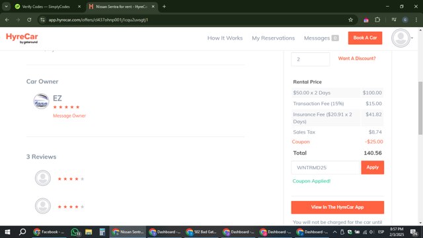Open a new browser tab
The height and width of the screenshot is (238, 423).
click(x=164, y=7)
